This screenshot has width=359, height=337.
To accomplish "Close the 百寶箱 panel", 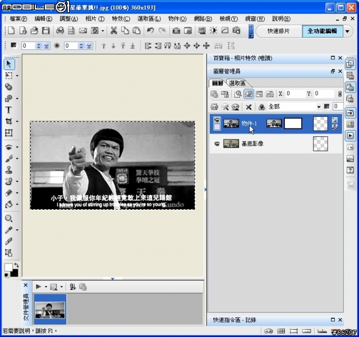I will [340, 58].
